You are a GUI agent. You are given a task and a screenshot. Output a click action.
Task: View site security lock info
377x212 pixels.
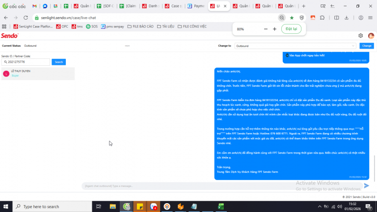(37, 18)
